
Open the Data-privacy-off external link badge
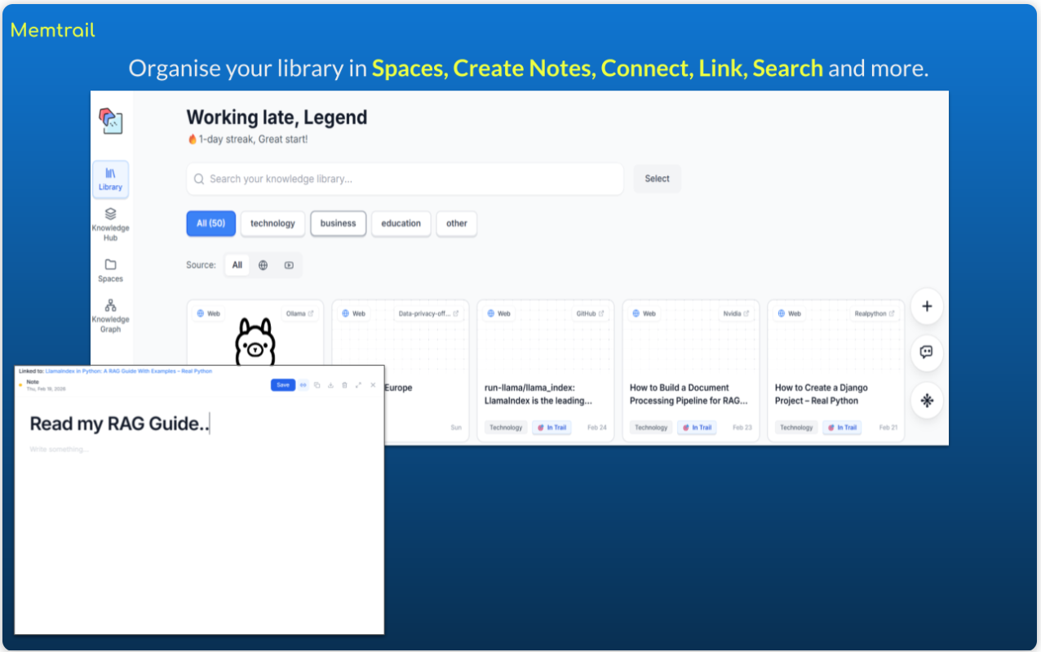point(428,313)
